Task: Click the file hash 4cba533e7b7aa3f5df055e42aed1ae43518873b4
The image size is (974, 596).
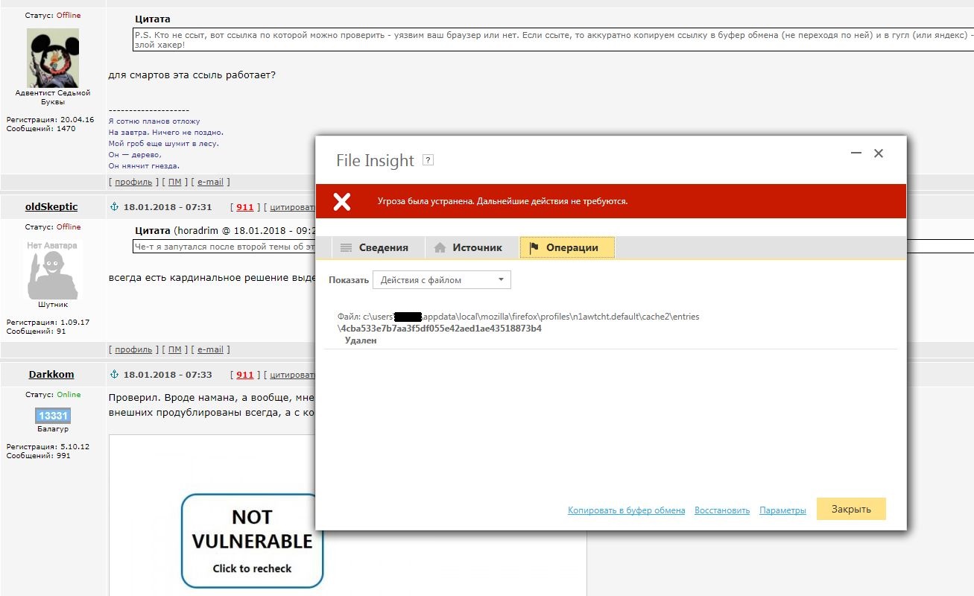Action: click(440, 329)
